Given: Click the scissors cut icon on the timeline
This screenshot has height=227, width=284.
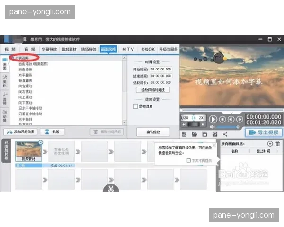Looking at the screenshot, I should tap(110, 189).
